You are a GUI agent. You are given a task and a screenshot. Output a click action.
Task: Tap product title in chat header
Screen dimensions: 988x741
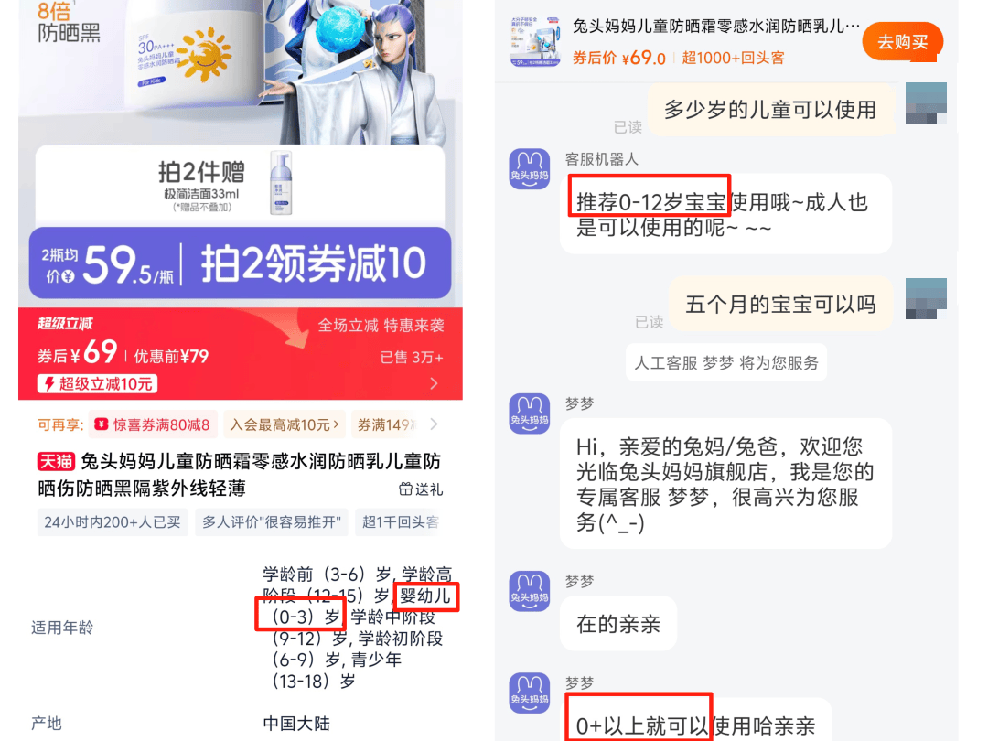pyautogui.click(x=715, y=26)
